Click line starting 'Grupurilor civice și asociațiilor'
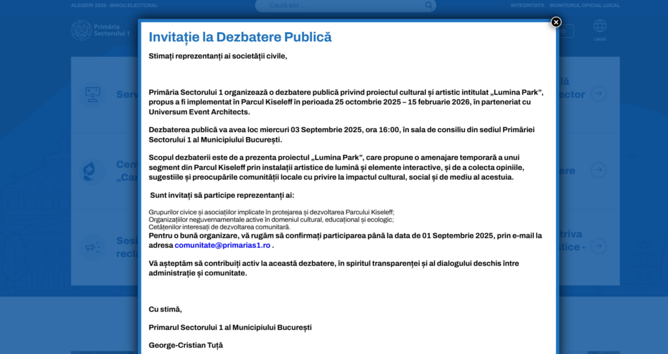This screenshot has width=668, height=354. click(271, 212)
